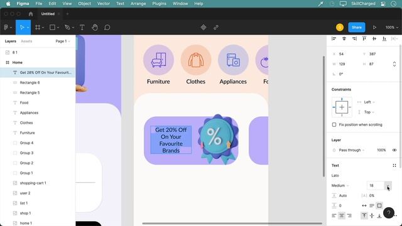Open horizontal constraint Left dropdown
402x226 pixels.
[x=369, y=102]
